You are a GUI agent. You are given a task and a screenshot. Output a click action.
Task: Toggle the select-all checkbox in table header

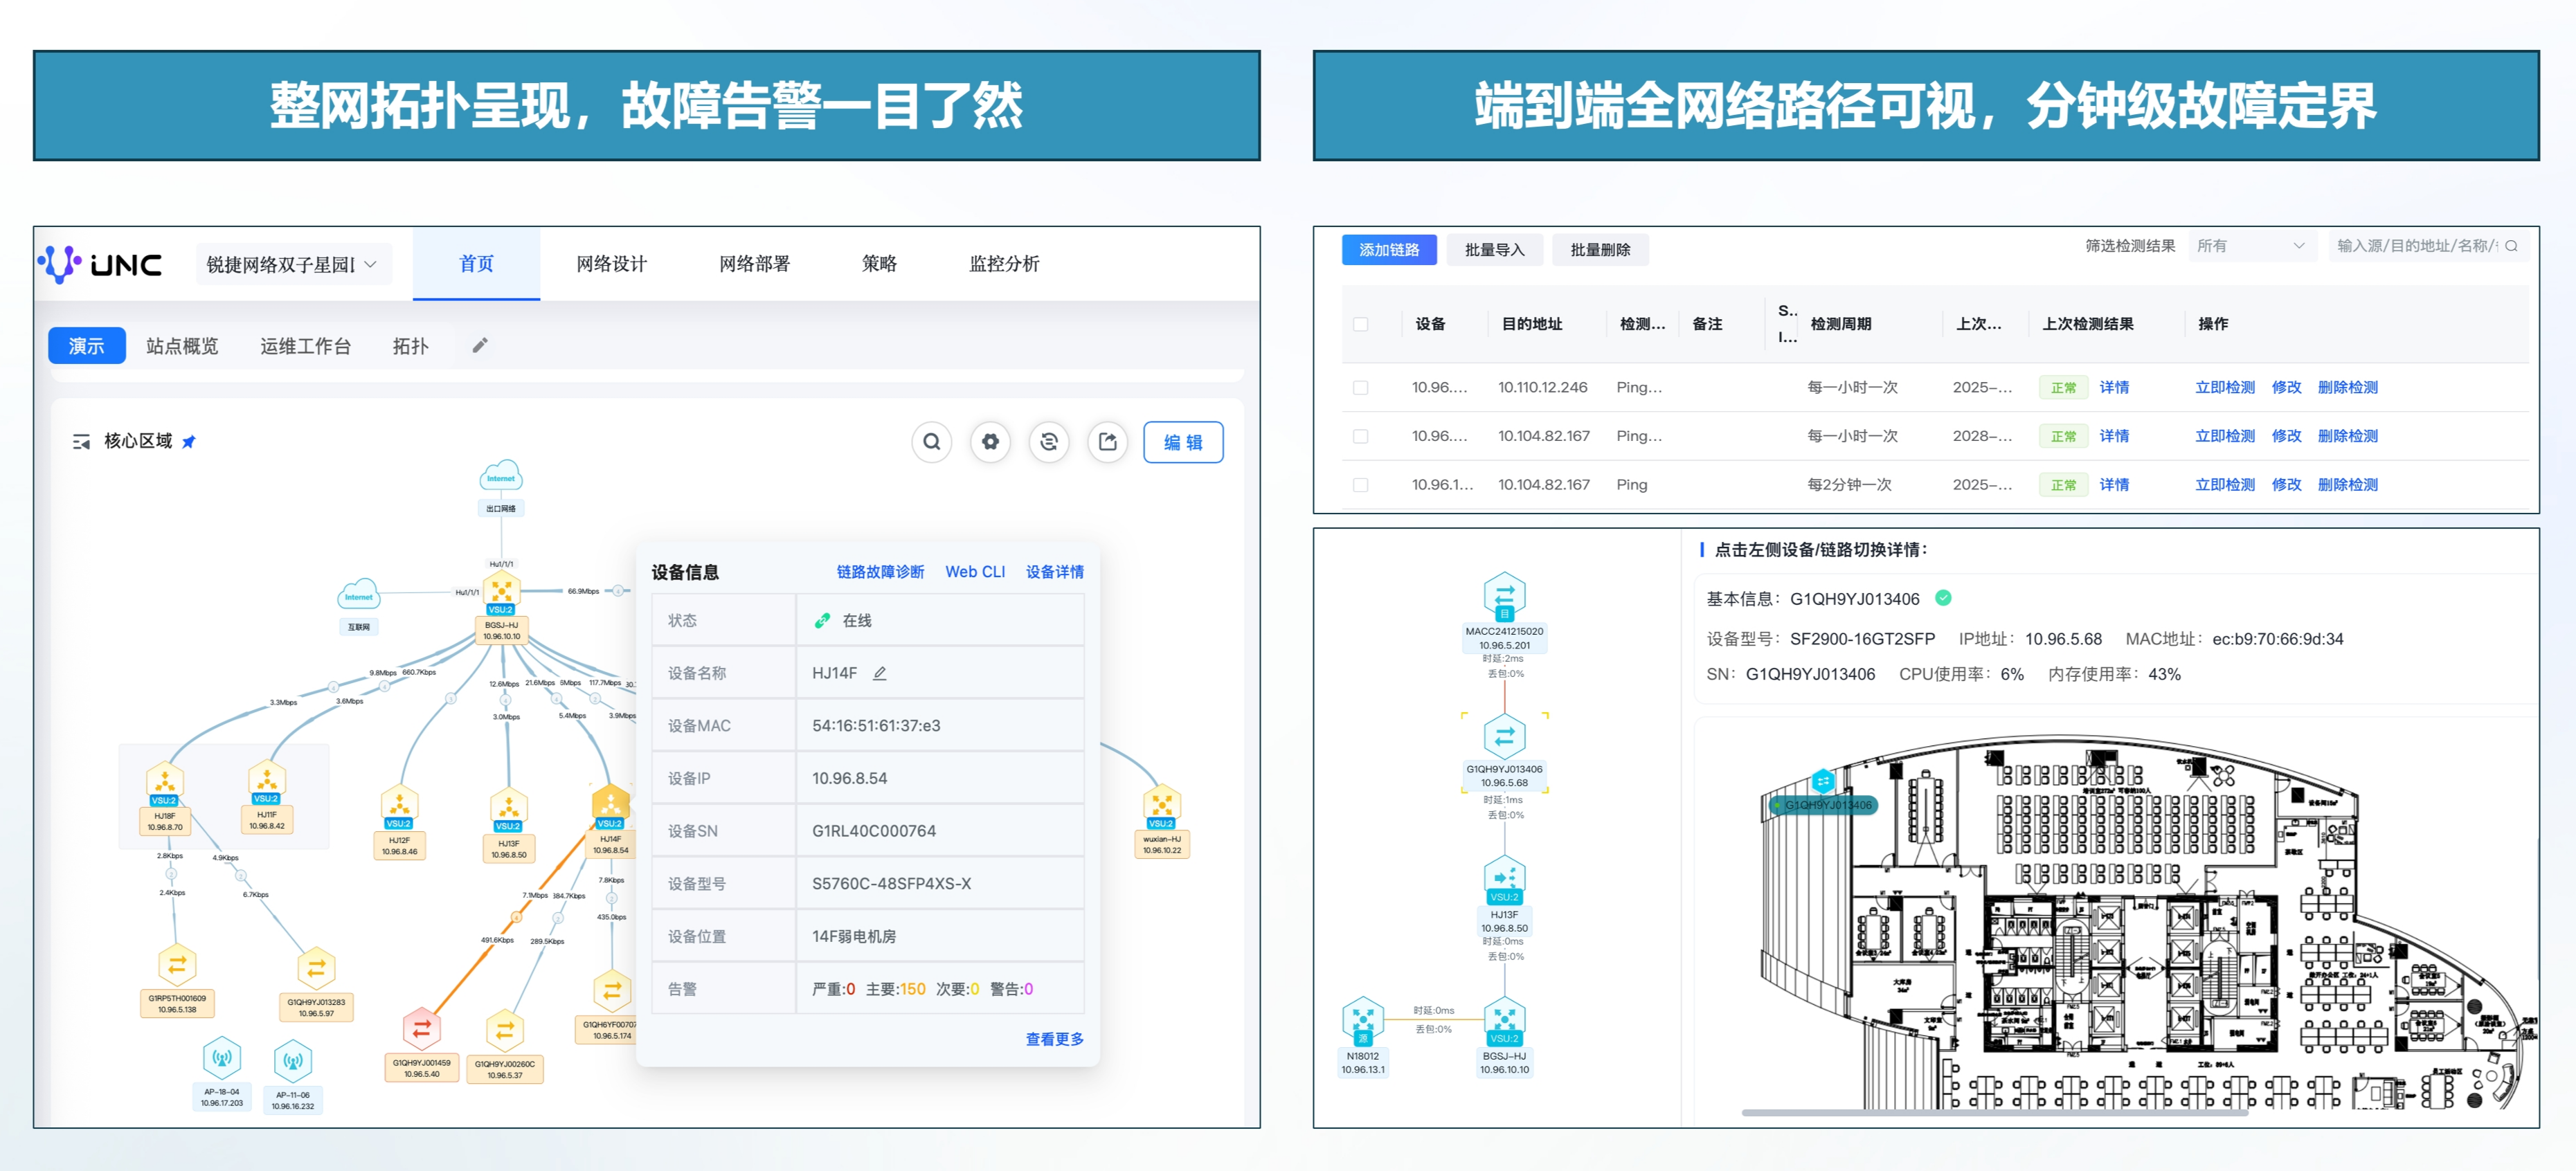(x=1360, y=324)
